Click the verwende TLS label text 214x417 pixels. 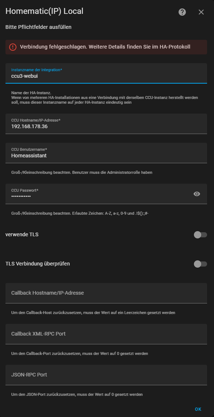point(22,234)
